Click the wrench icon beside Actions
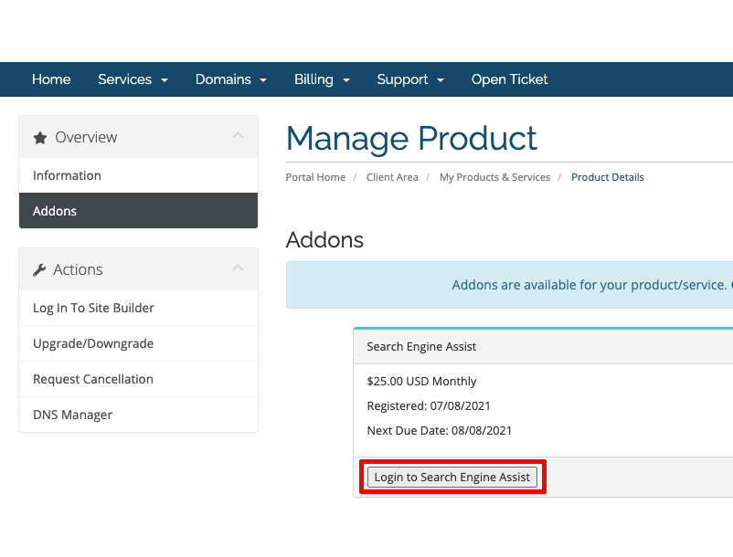Screen dimensions: 733x557 (x=39, y=270)
